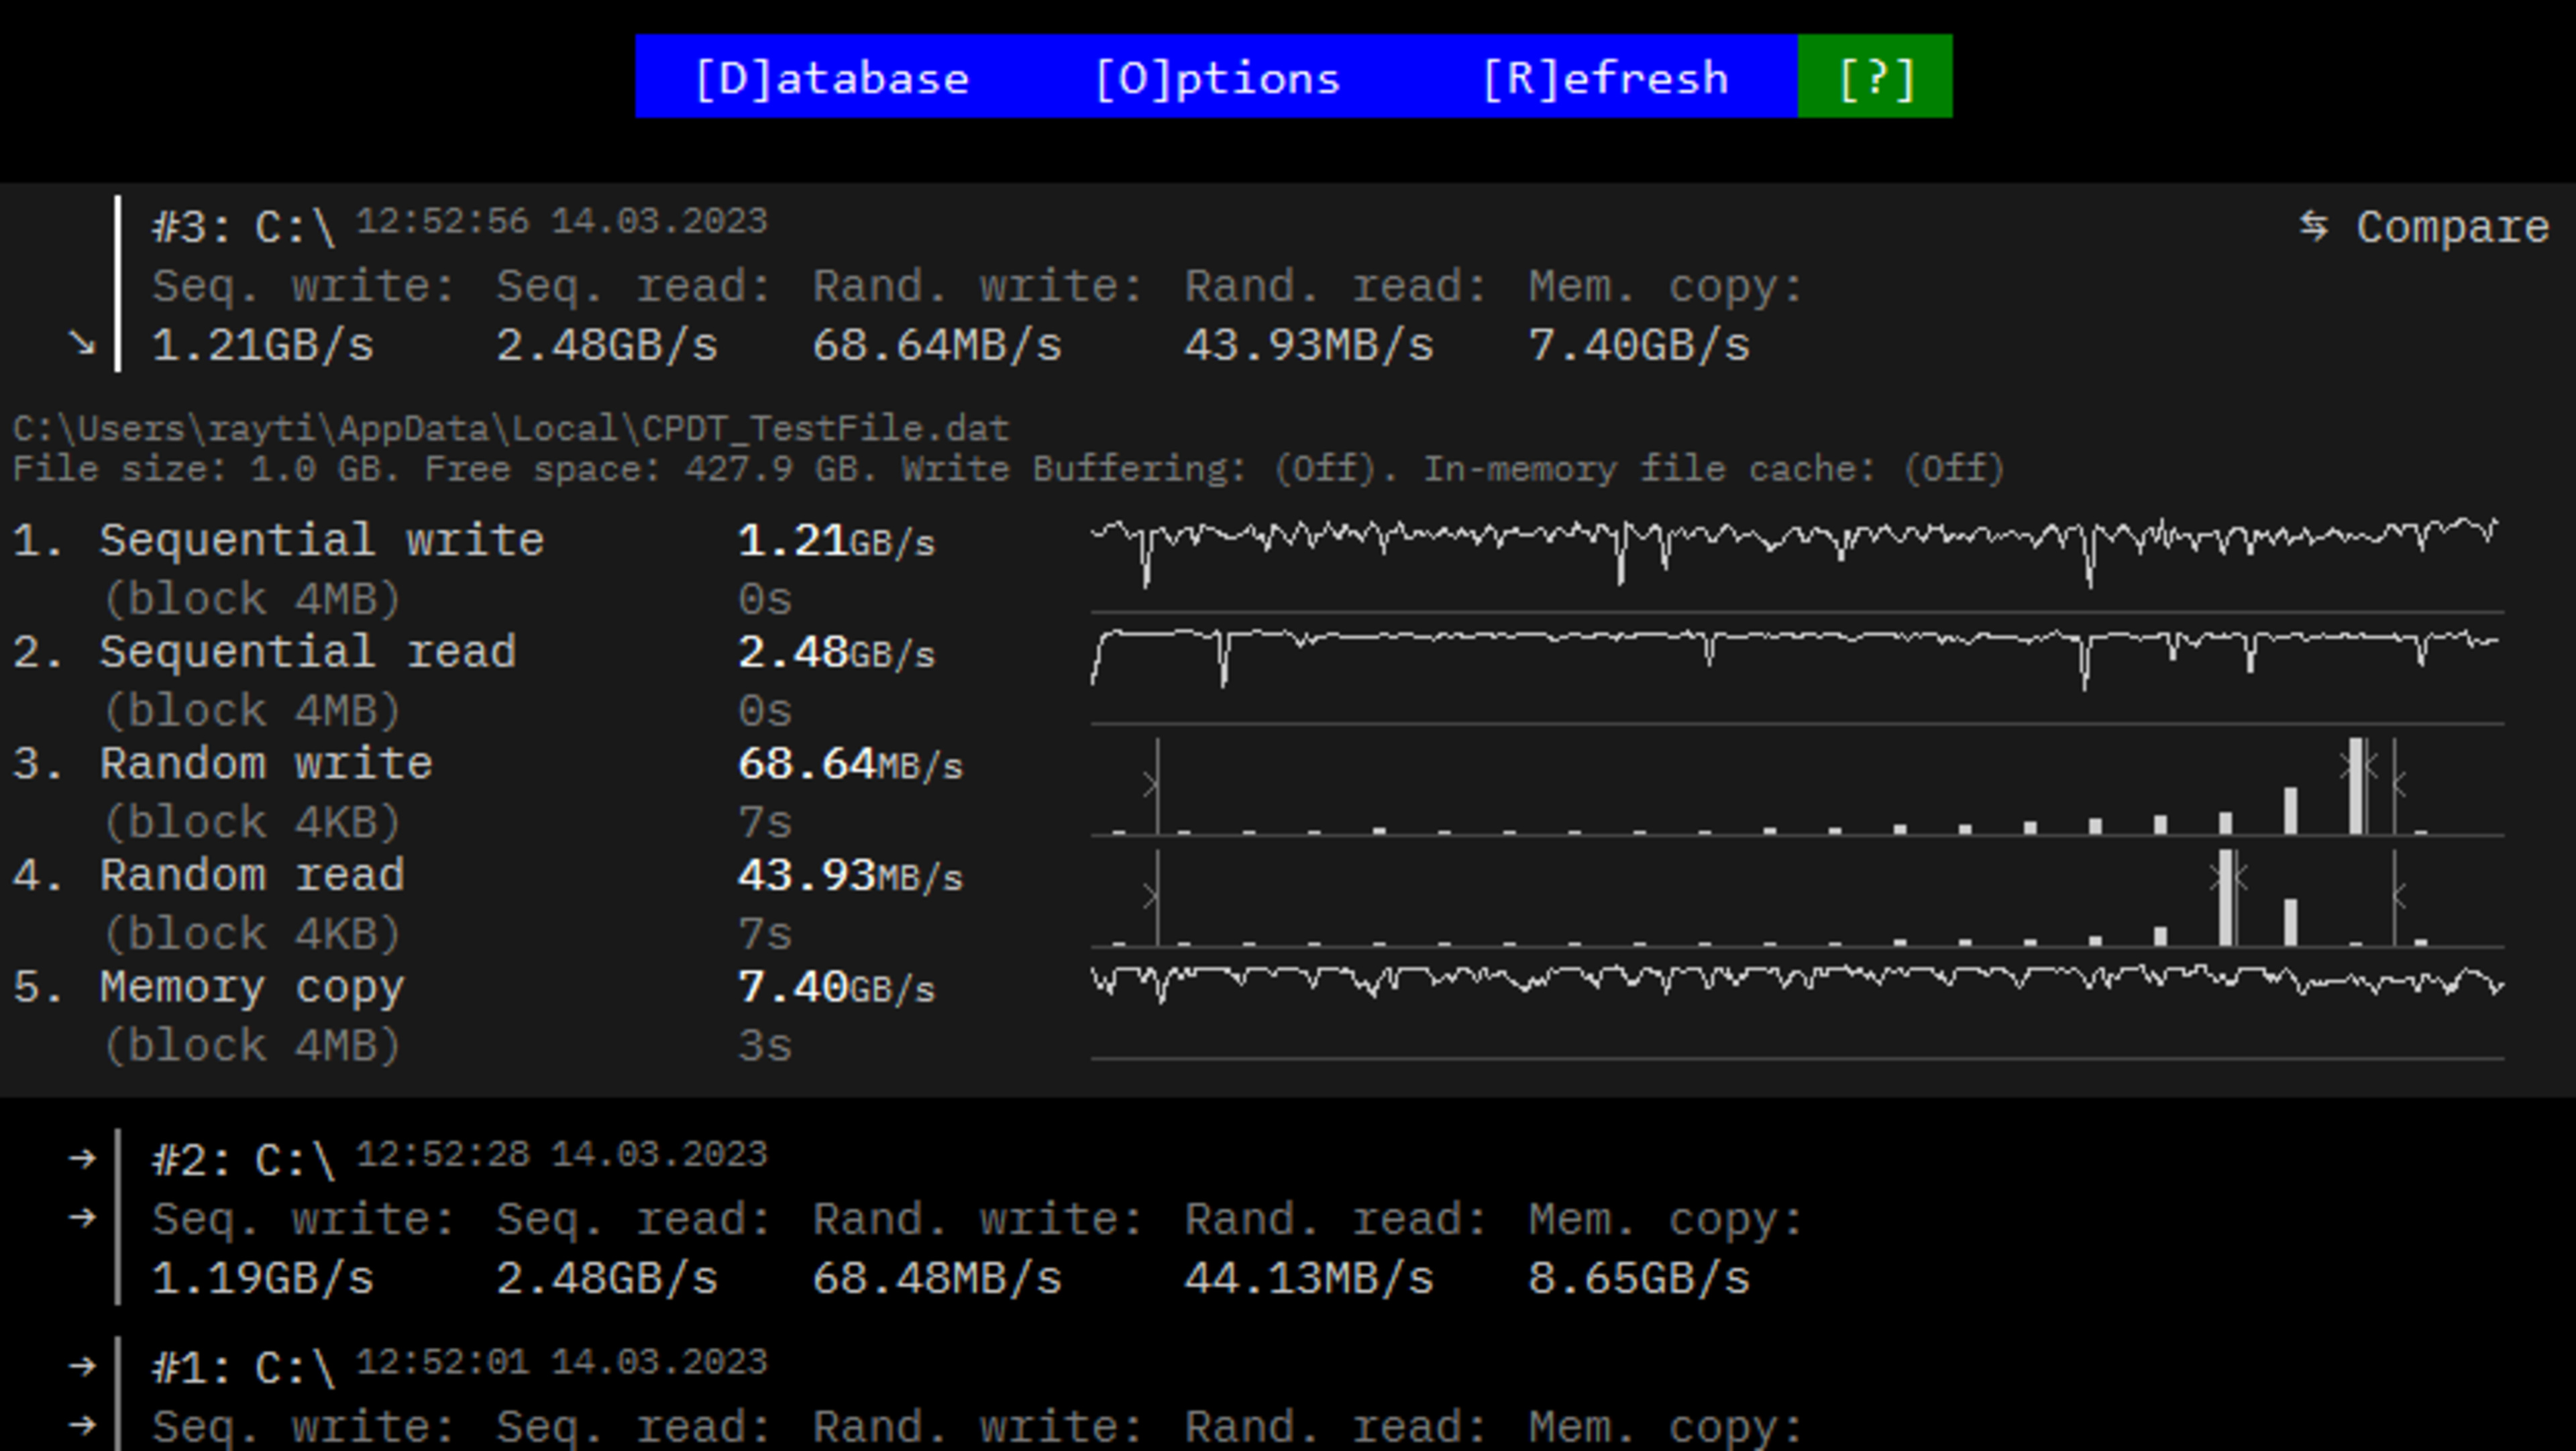This screenshot has width=2576, height=1451.
Task: Expand test #1 using its top arrow
Action: tap(82, 1366)
